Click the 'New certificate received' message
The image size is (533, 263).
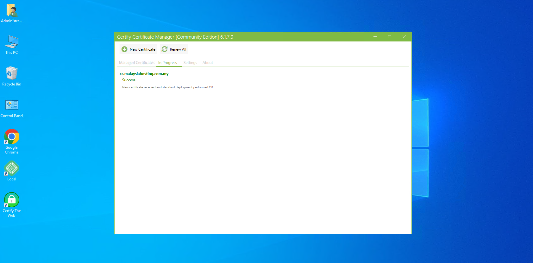[168, 87]
